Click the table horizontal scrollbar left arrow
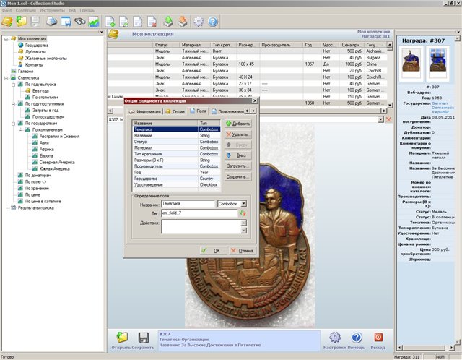This screenshot has height=360, width=462. coord(110,111)
